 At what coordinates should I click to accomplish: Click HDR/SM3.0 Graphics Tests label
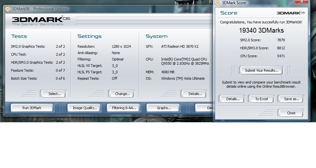pos(32,62)
